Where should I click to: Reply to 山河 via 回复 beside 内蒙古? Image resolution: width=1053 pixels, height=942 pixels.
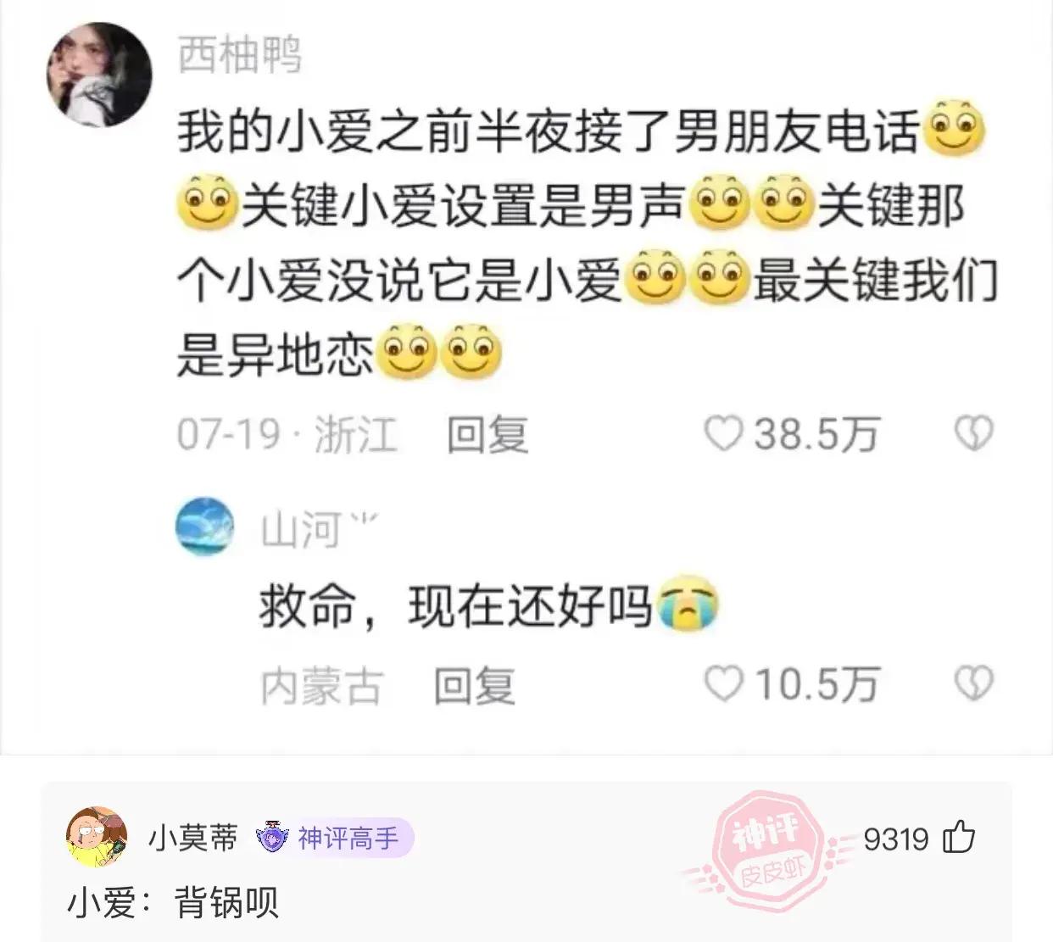tap(474, 685)
